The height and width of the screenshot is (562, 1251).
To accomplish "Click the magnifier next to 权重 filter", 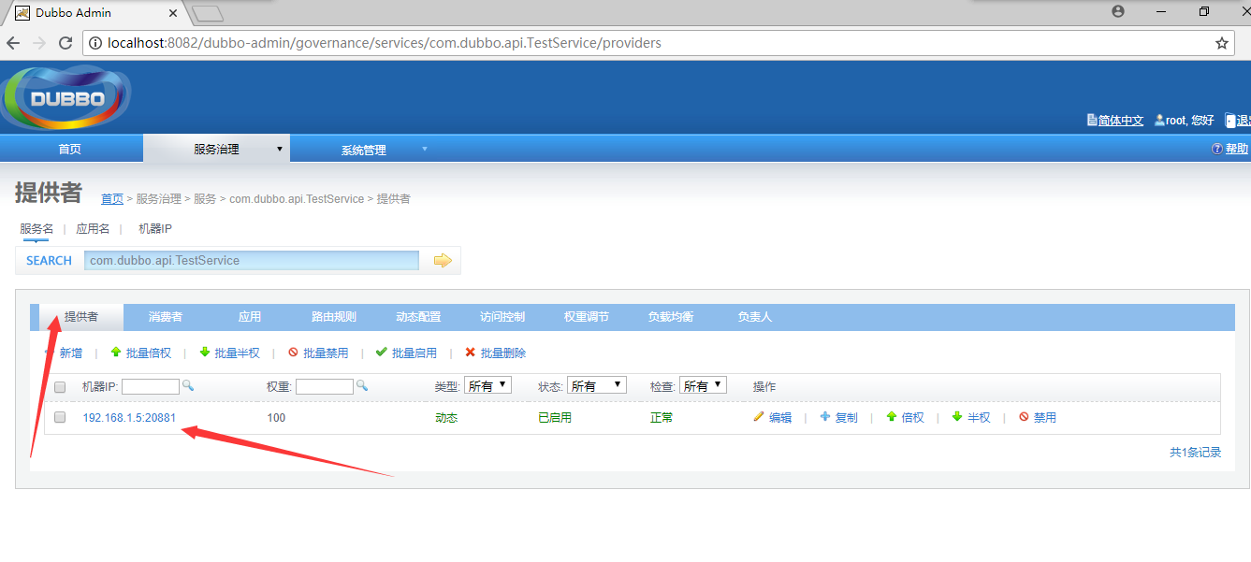I will coord(362,385).
